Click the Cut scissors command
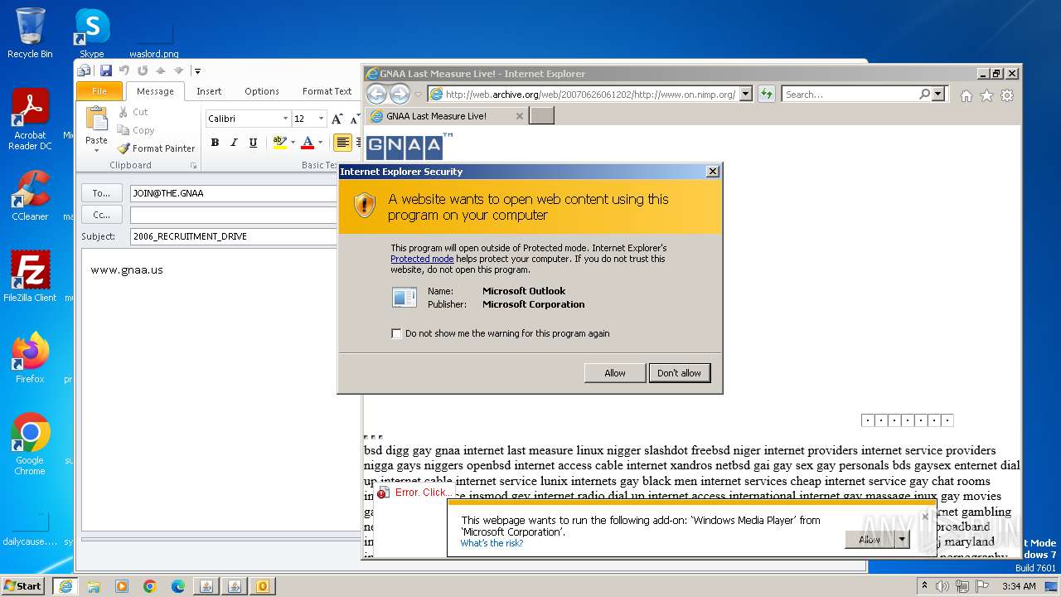This screenshot has width=1061, height=597. 133,112
